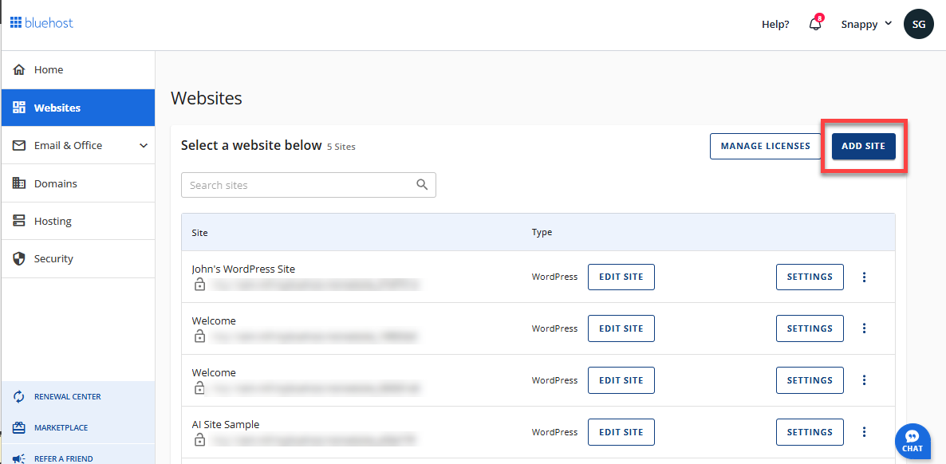Click the Home house icon
The height and width of the screenshot is (464, 946).
tap(18, 70)
